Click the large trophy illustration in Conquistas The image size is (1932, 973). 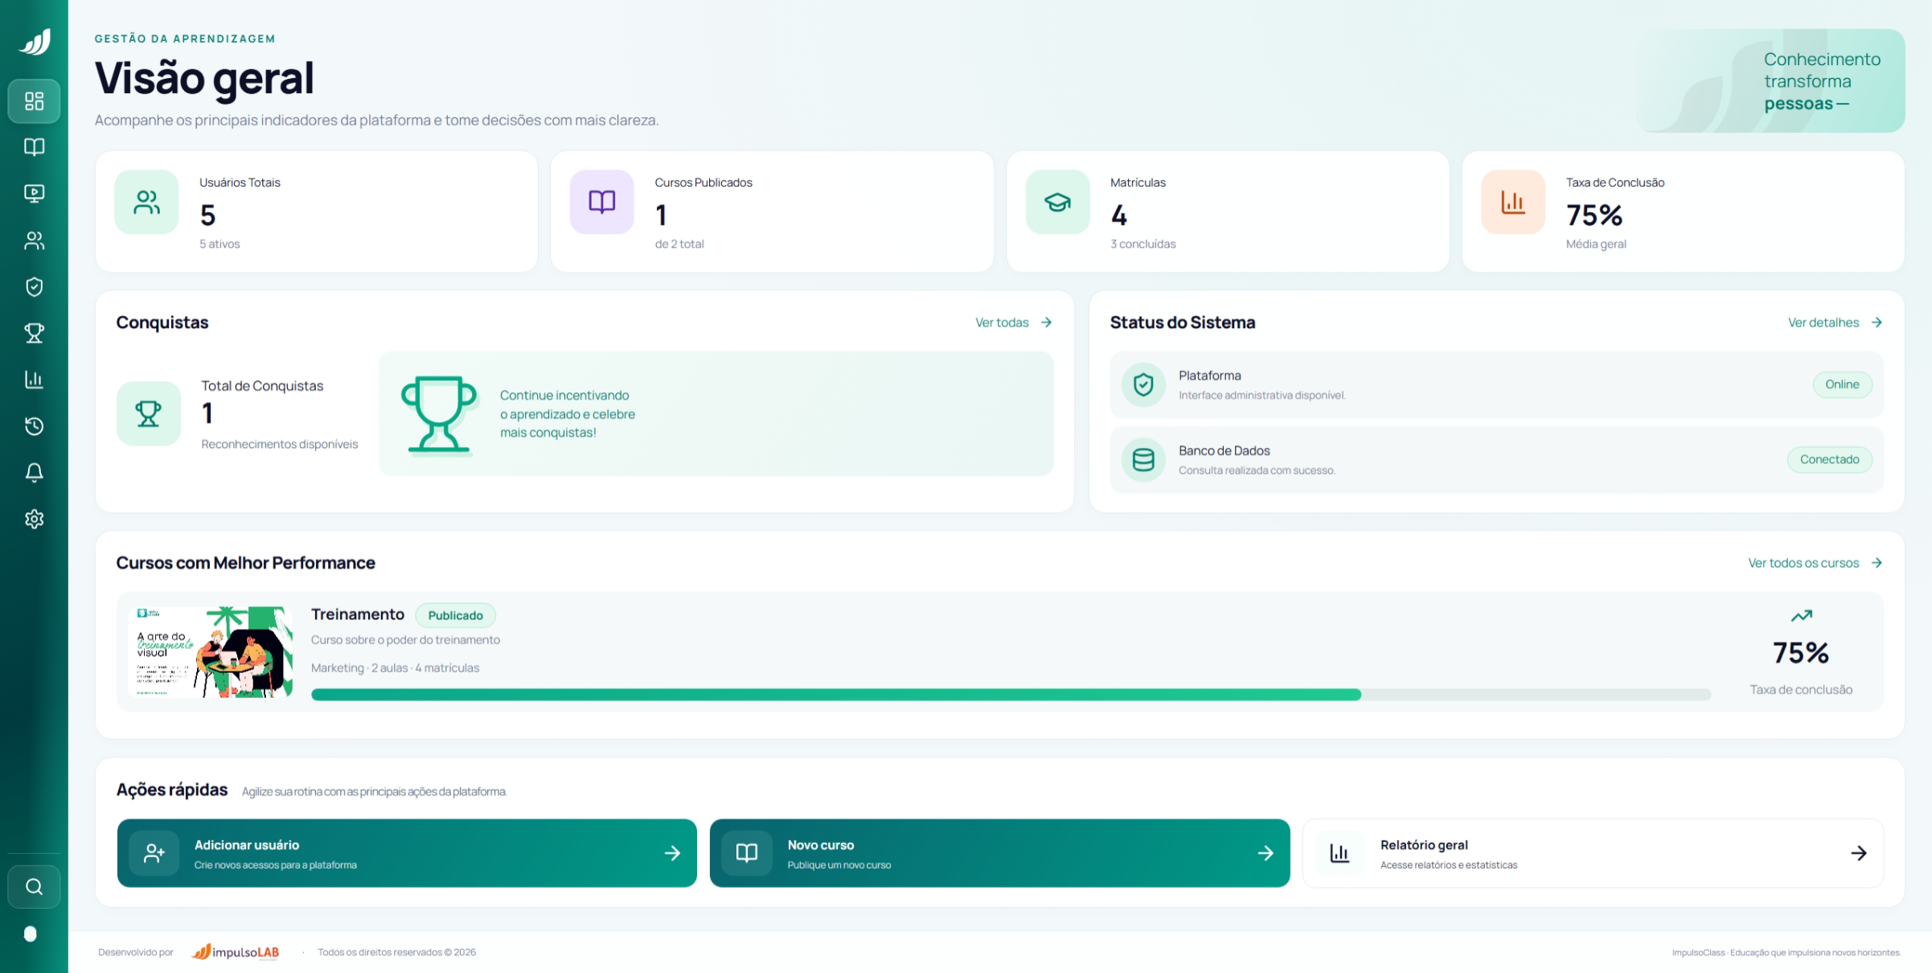point(439,415)
